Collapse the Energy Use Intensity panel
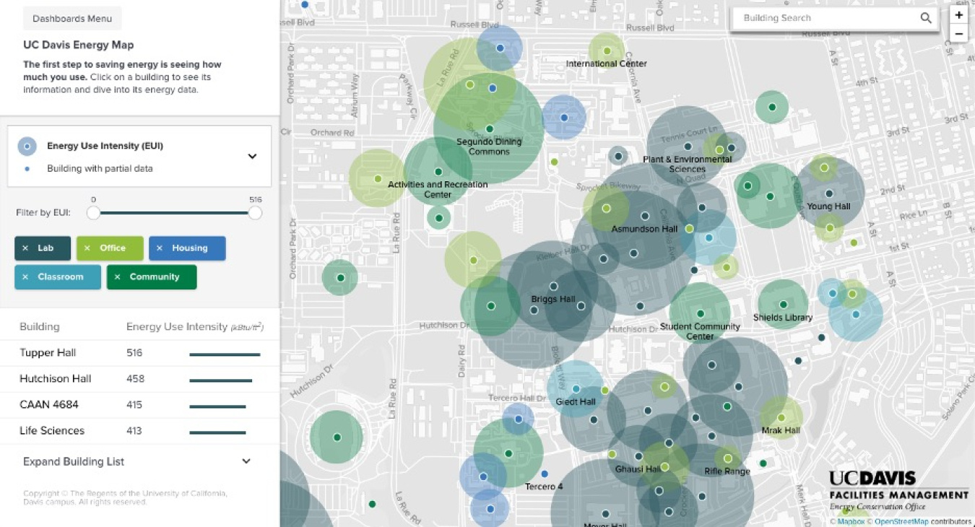Screen dimensions: 975x527 252,156
